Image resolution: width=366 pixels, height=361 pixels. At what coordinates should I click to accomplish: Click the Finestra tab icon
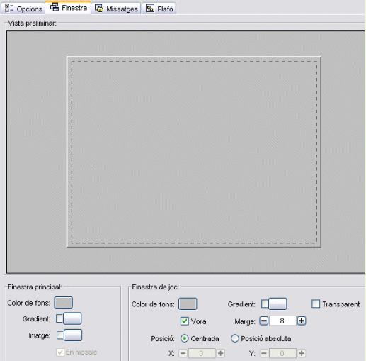point(55,7)
